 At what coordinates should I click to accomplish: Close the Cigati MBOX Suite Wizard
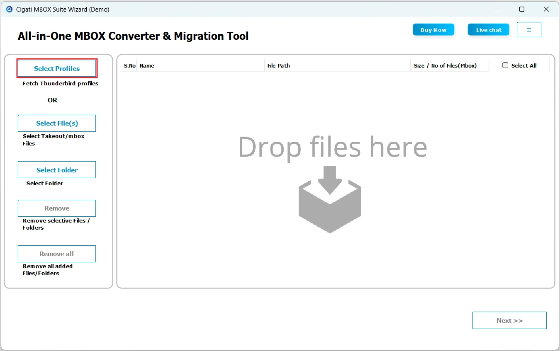click(x=546, y=9)
